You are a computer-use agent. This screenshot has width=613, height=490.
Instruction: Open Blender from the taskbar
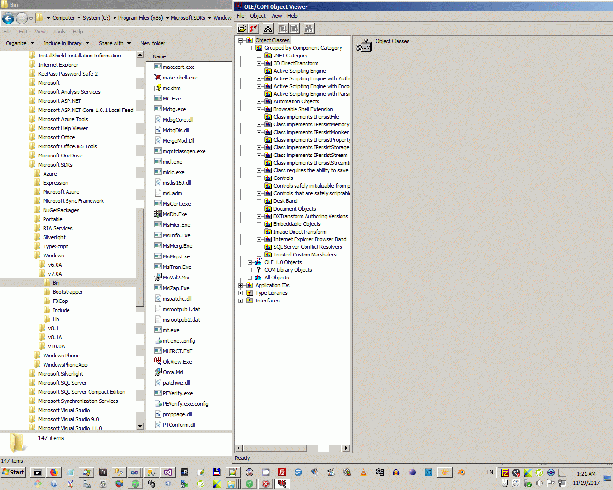click(461, 472)
